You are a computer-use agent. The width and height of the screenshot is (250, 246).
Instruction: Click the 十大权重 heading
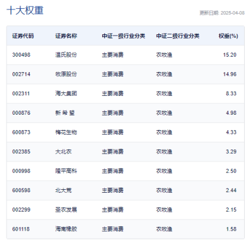(x=25, y=10)
